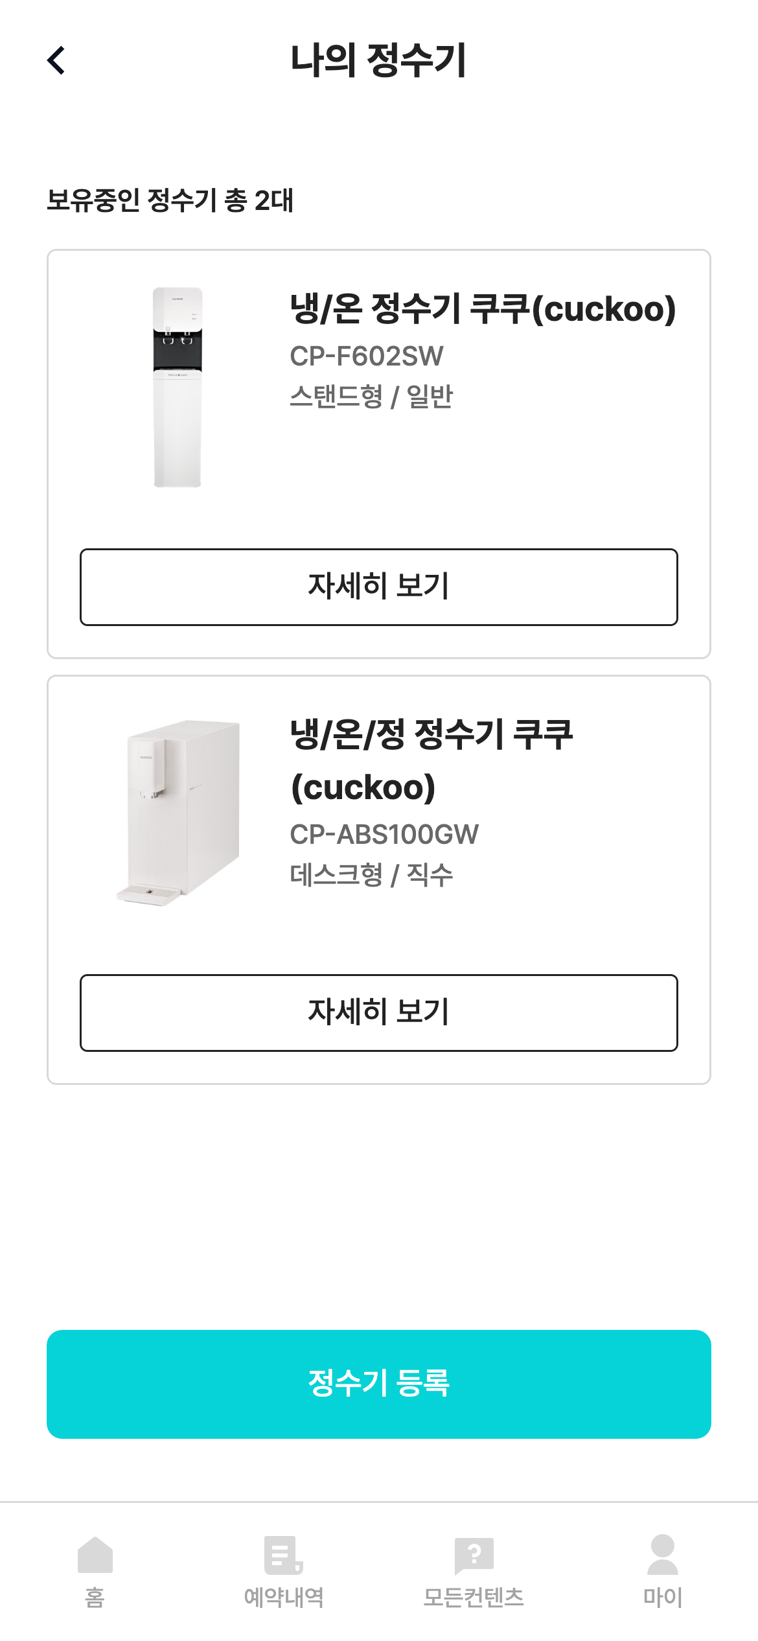Switch to the 예약내역 tab label
758x1641 pixels.
284,1597
